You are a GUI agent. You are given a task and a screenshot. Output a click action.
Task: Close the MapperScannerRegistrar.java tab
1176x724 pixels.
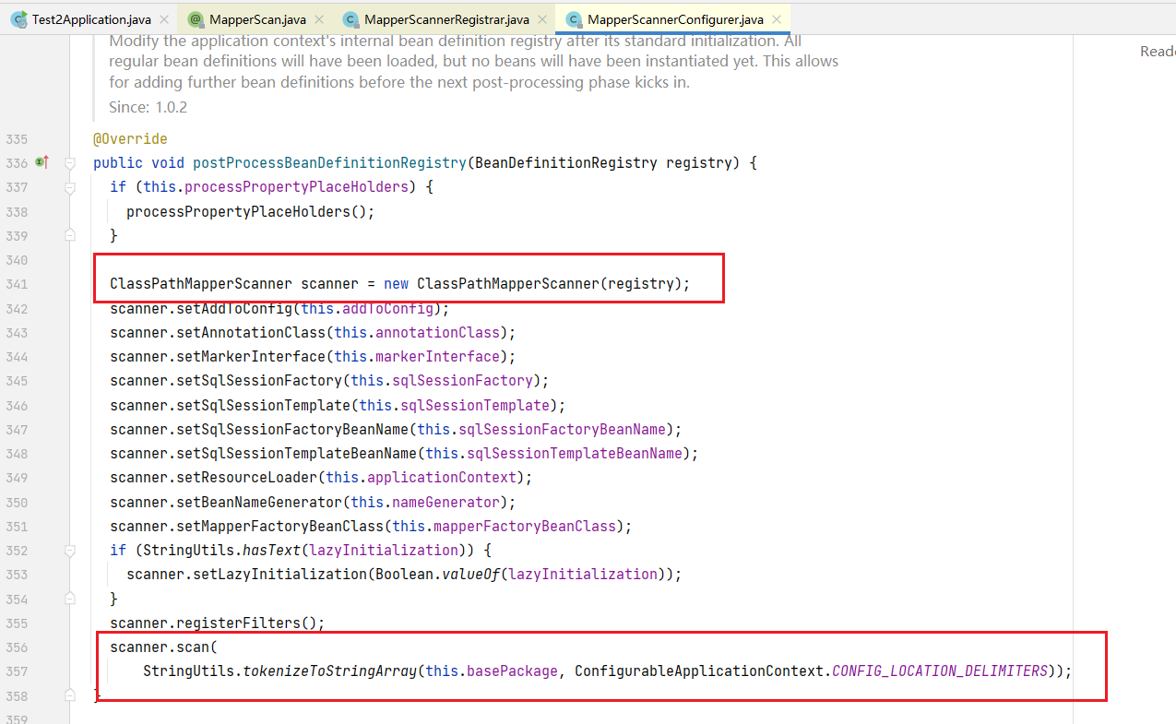pyautogui.click(x=541, y=19)
